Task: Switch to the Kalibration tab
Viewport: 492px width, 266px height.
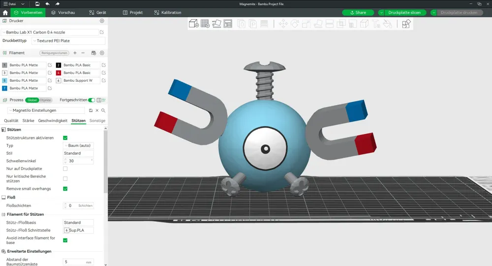Action: tap(168, 13)
